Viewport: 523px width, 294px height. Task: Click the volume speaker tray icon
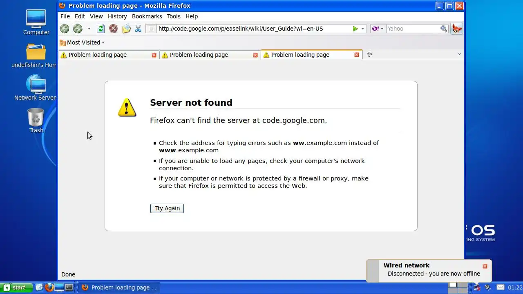coord(488,287)
